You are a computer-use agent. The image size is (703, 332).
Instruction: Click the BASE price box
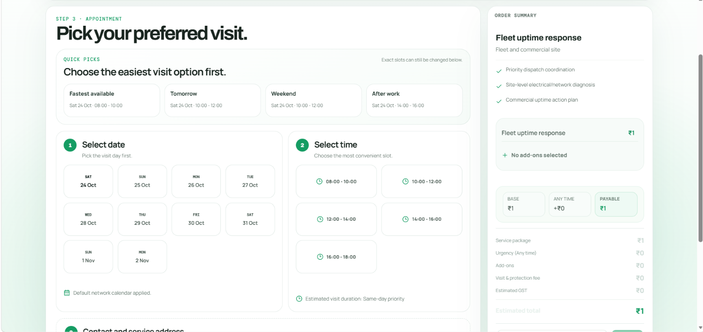pos(524,204)
